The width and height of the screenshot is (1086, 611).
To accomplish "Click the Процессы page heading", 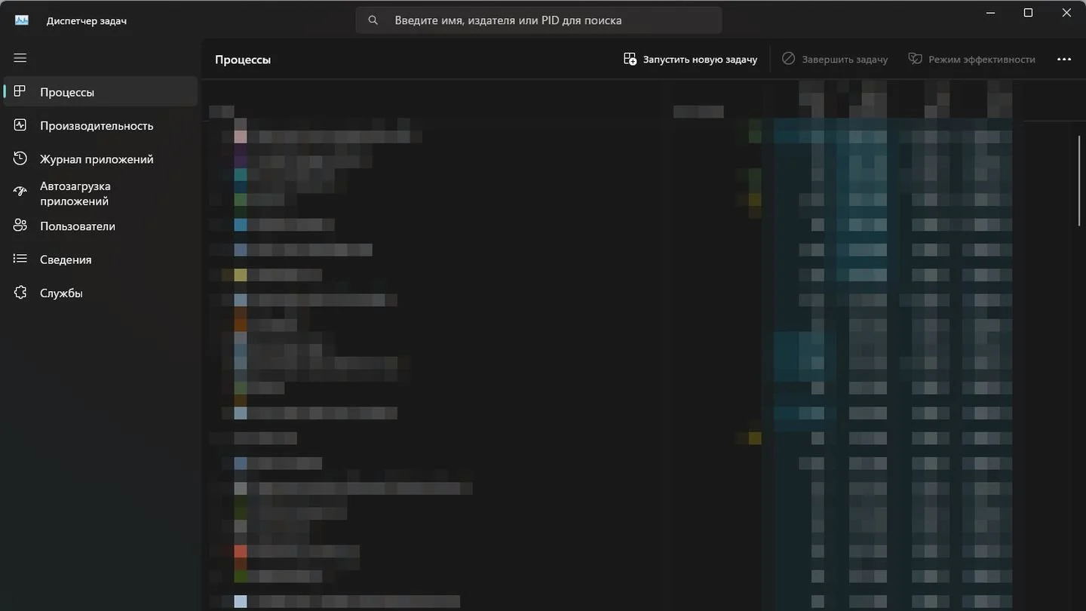I will point(243,60).
